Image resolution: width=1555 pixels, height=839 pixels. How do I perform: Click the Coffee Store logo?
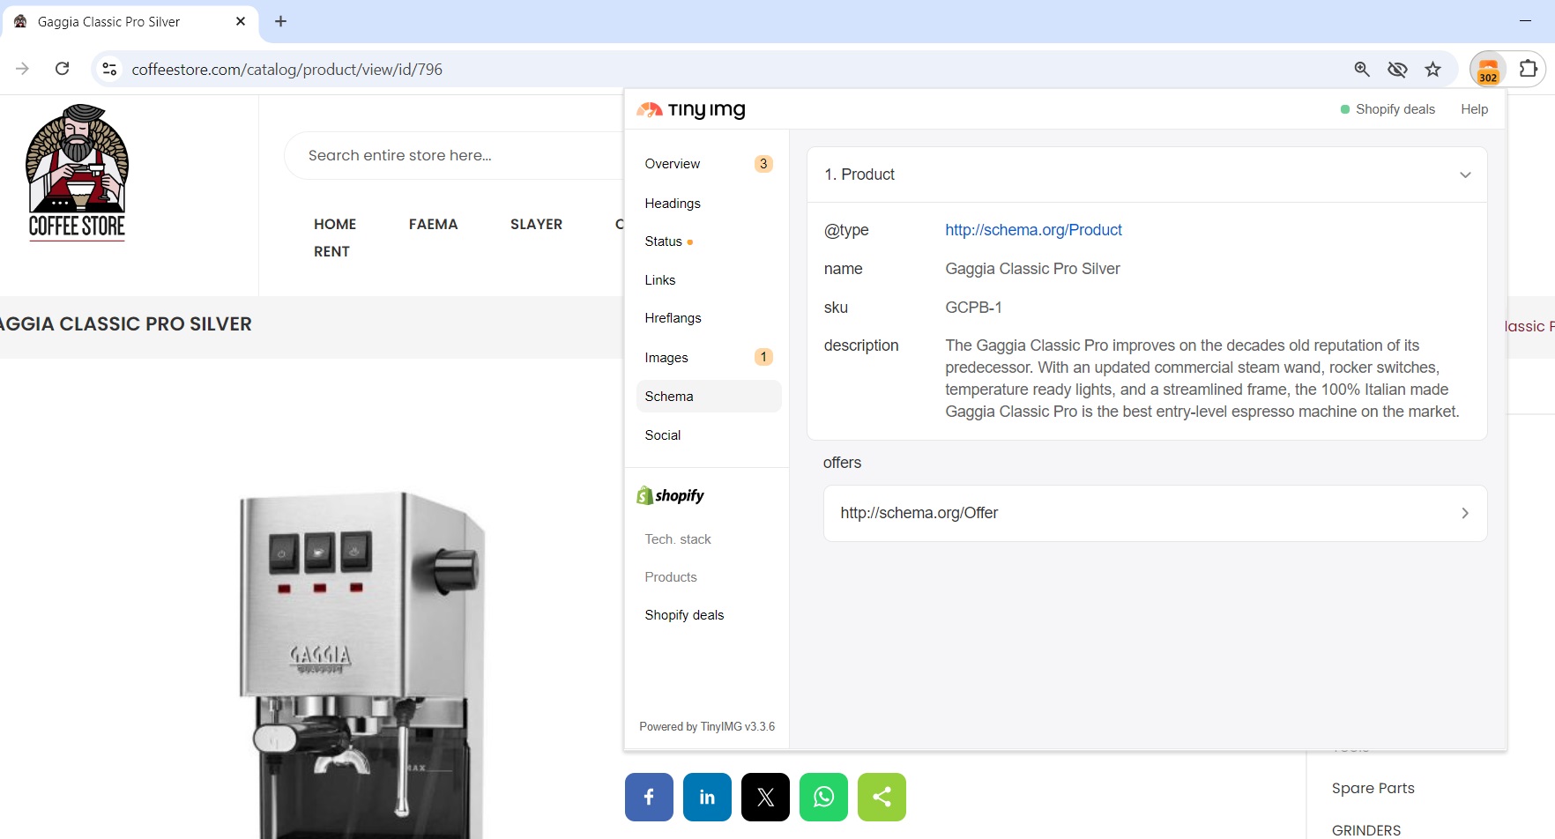pos(76,173)
